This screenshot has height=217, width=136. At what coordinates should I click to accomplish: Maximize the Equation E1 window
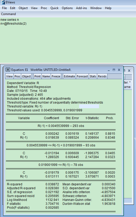coord(114,70)
